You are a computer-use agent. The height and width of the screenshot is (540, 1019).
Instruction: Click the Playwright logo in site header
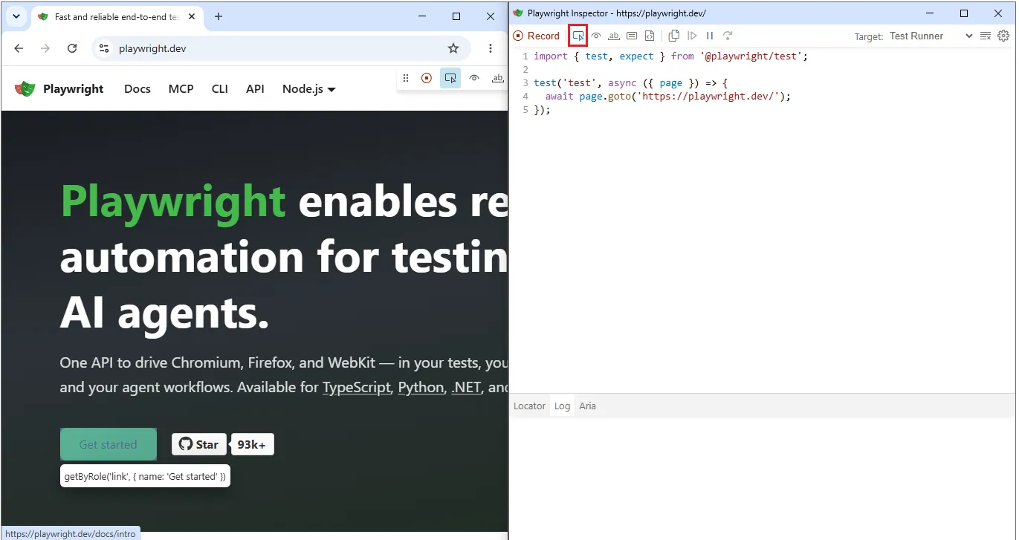(x=59, y=89)
